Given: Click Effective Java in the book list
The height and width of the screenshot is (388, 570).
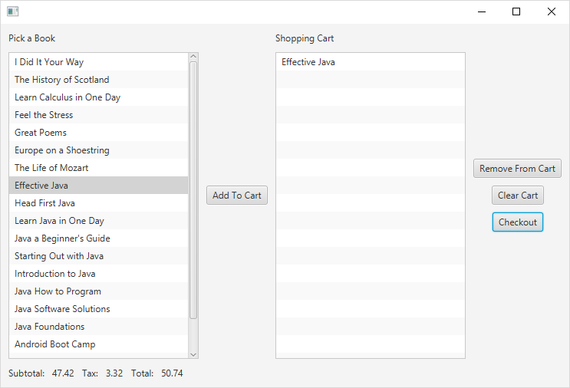Looking at the screenshot, I should 98,186.
